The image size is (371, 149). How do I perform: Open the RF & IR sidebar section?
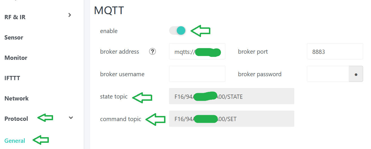point(15,17)
